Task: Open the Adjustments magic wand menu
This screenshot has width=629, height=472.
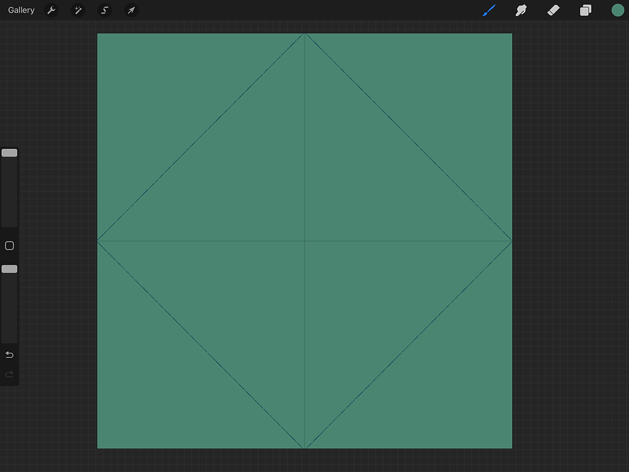Action: 78,10
